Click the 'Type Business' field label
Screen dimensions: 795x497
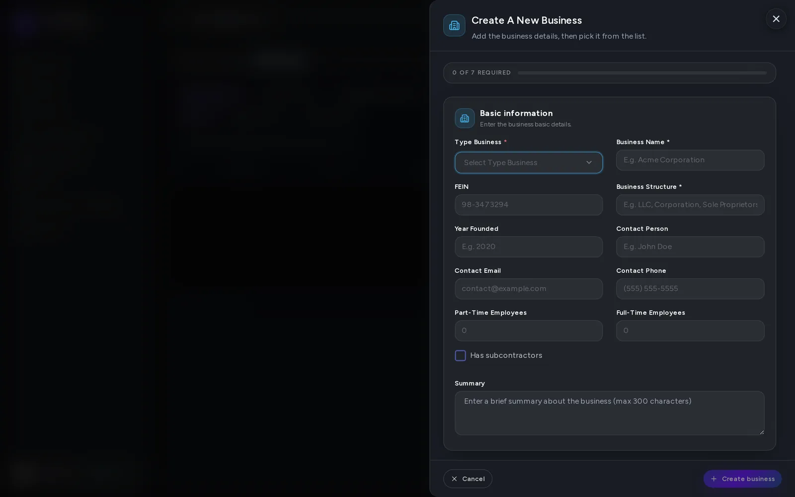pyautogui.click(x=477, y=142)
